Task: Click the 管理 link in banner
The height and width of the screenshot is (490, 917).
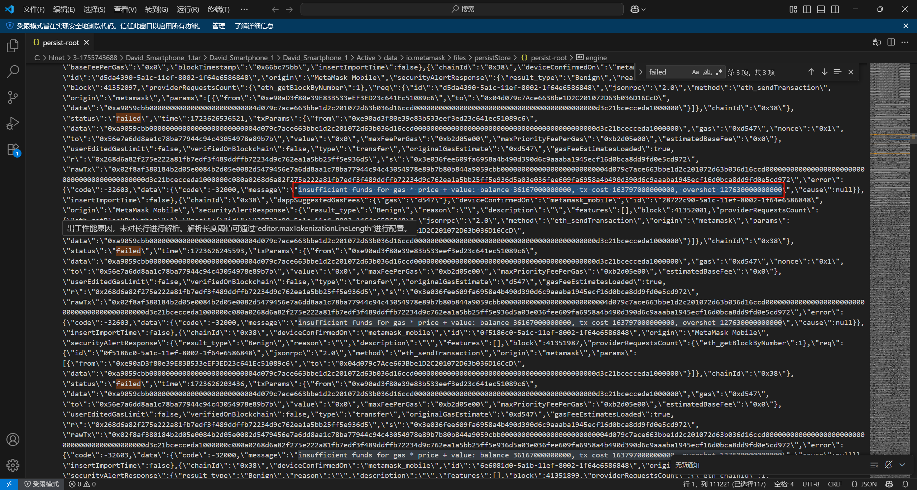Action: coord(219,26)
